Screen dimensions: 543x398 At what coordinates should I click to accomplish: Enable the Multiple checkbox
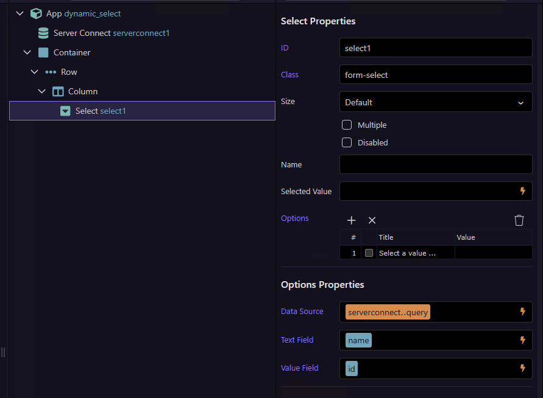point(347,125)
